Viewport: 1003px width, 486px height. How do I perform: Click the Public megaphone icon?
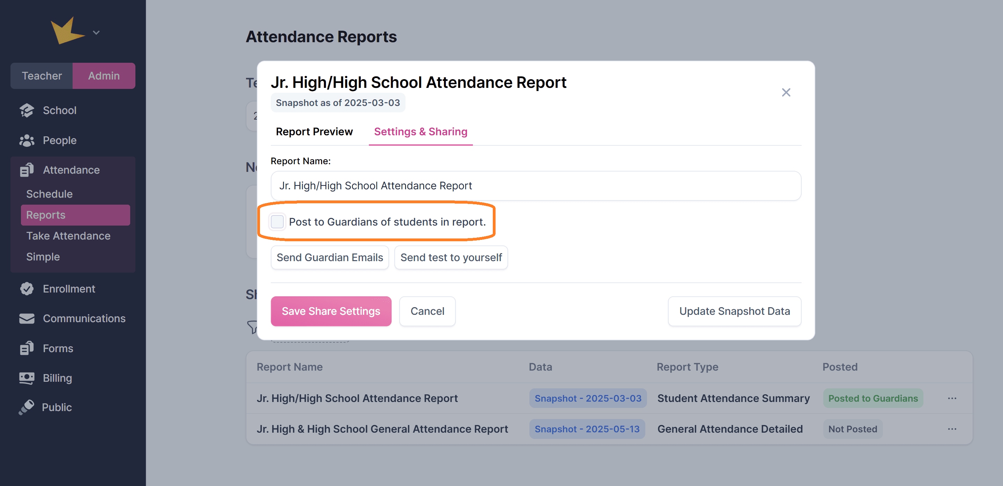click(x=27, y=408)
